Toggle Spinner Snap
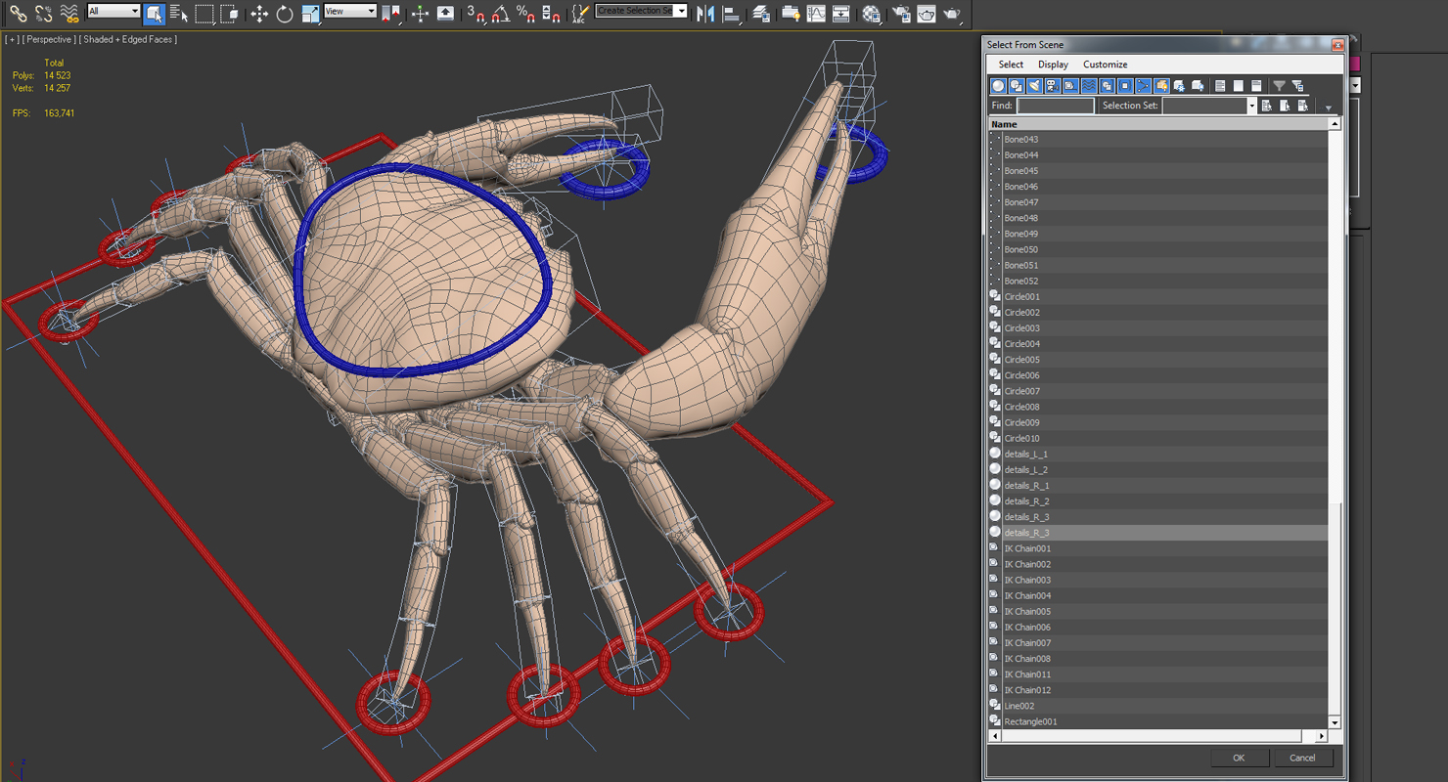1448x782 pixels. (x=551, y=14)
